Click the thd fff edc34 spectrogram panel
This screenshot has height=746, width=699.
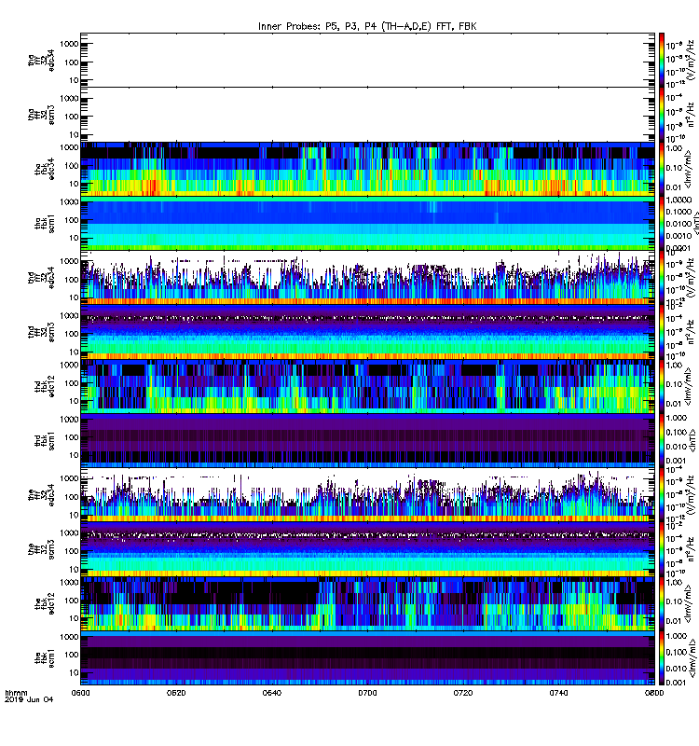367,277
